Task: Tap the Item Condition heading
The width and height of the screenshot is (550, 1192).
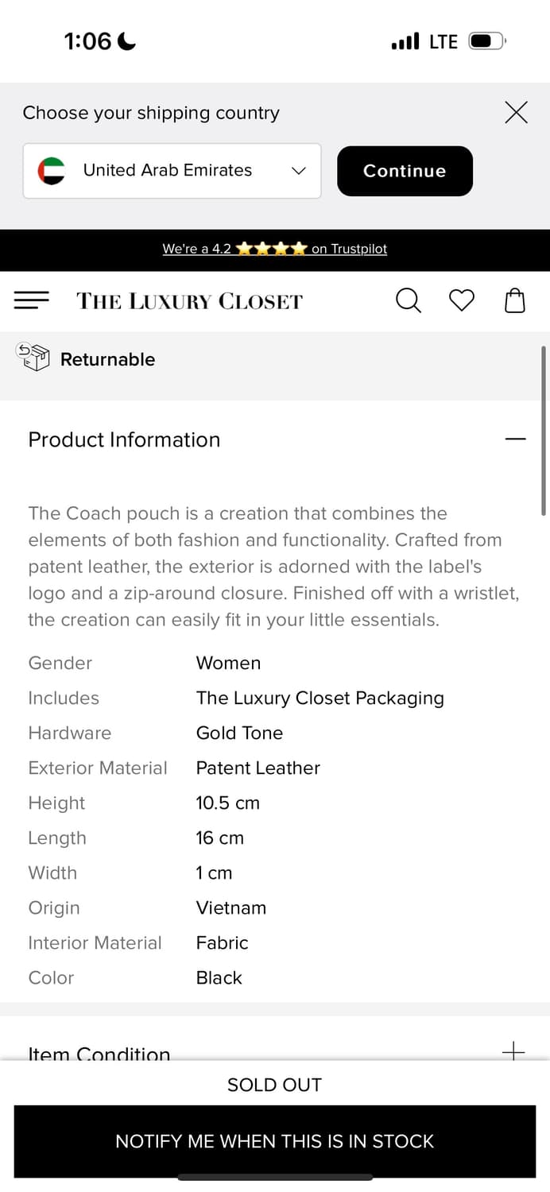Action: pyautogui.click(x=99, y=1053)
